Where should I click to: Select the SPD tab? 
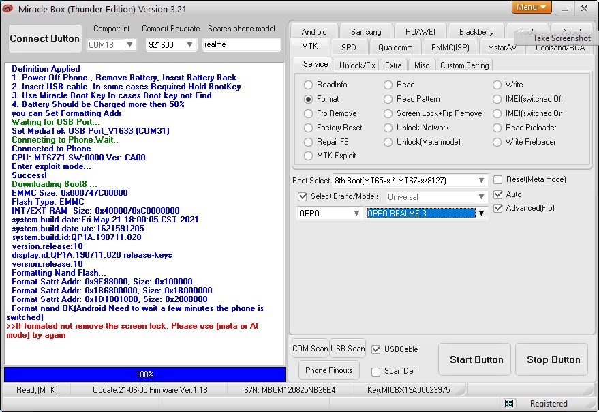pos(349,48)
